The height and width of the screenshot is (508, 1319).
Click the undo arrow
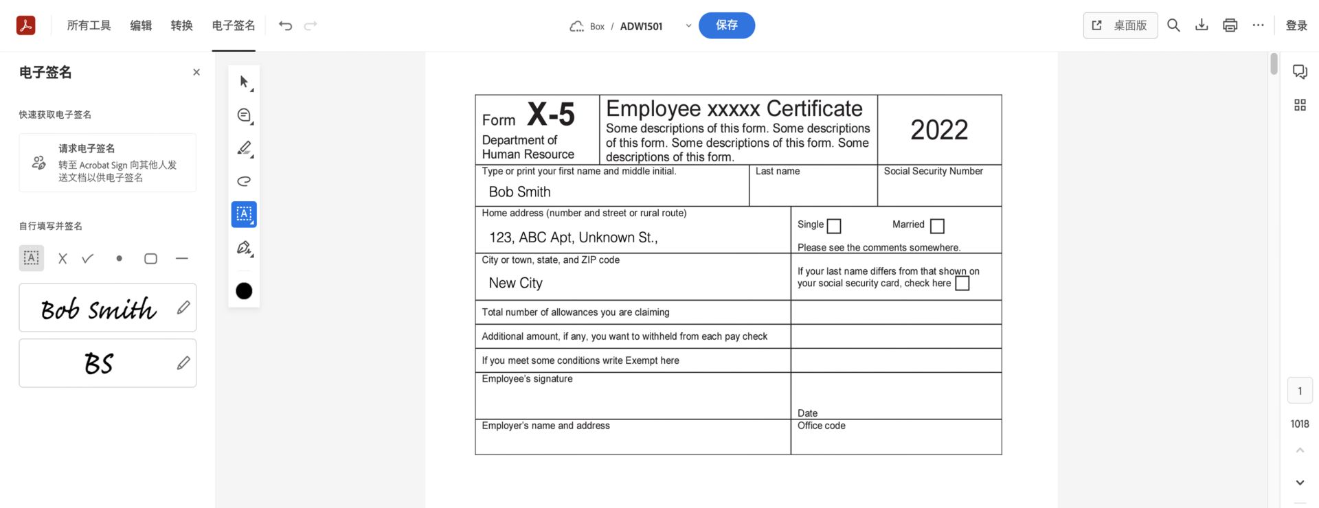click(x=285, y=25)
